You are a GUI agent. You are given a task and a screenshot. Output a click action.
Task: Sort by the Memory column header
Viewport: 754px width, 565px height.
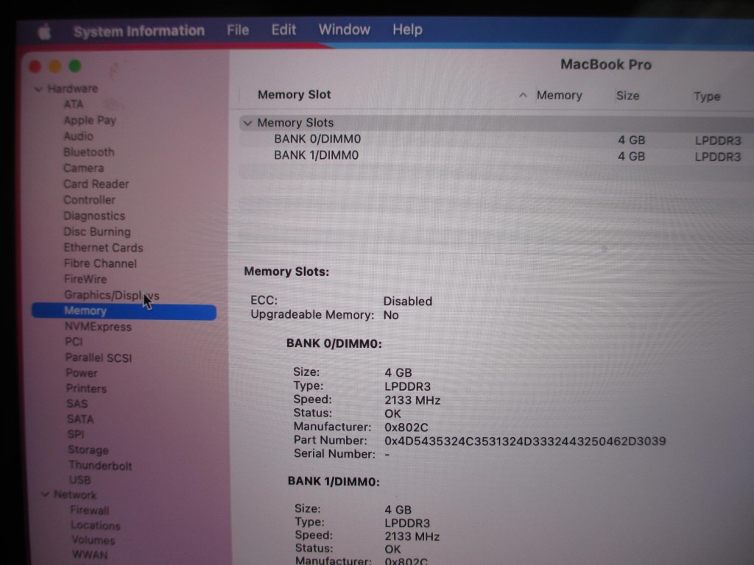tap(560, 96)
